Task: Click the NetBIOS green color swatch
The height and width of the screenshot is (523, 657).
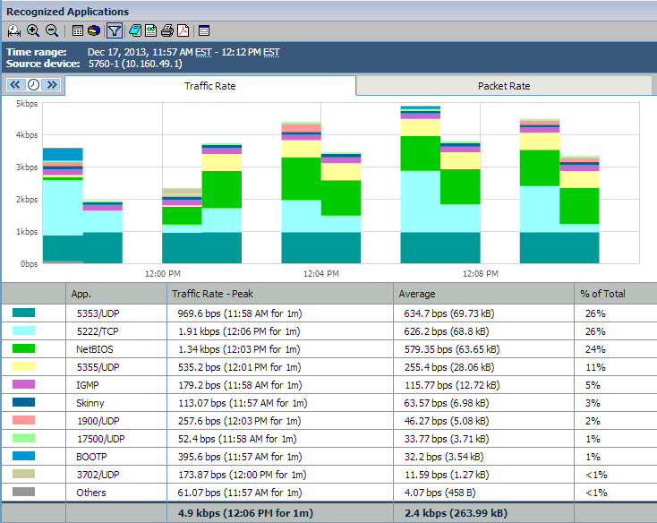Action: click(x=24, y=349)
